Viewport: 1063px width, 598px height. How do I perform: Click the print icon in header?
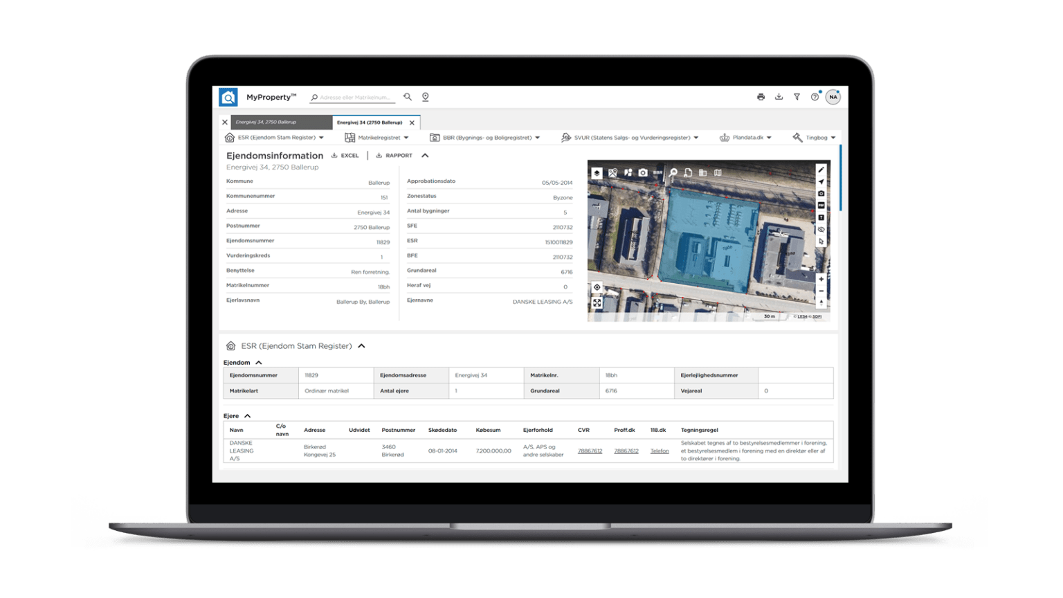click(x=761, y=98)
